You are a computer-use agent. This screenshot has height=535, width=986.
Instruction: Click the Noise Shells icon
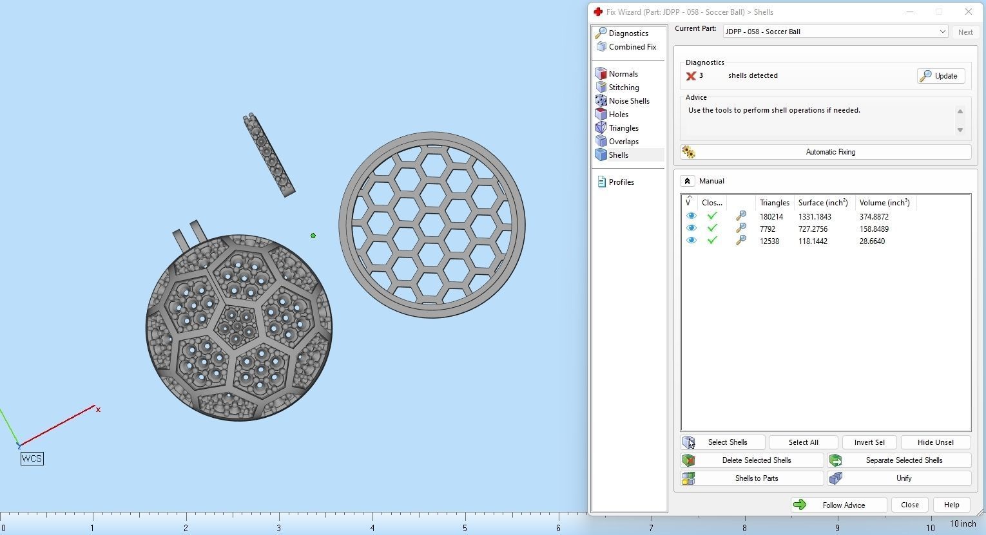[x=601, y=101]
